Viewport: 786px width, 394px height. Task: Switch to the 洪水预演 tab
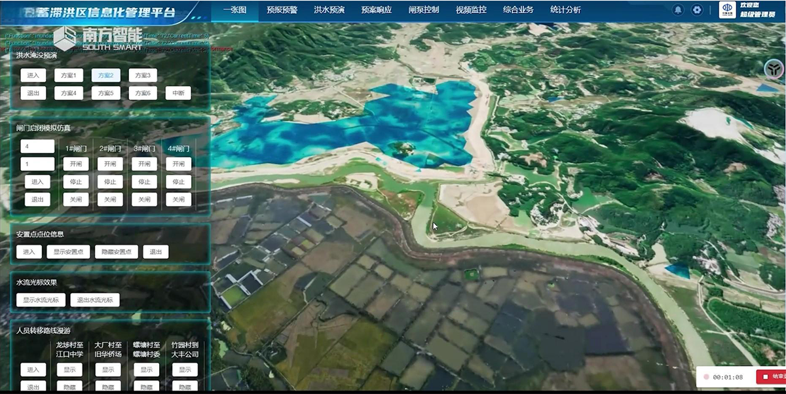coord(329,10)
